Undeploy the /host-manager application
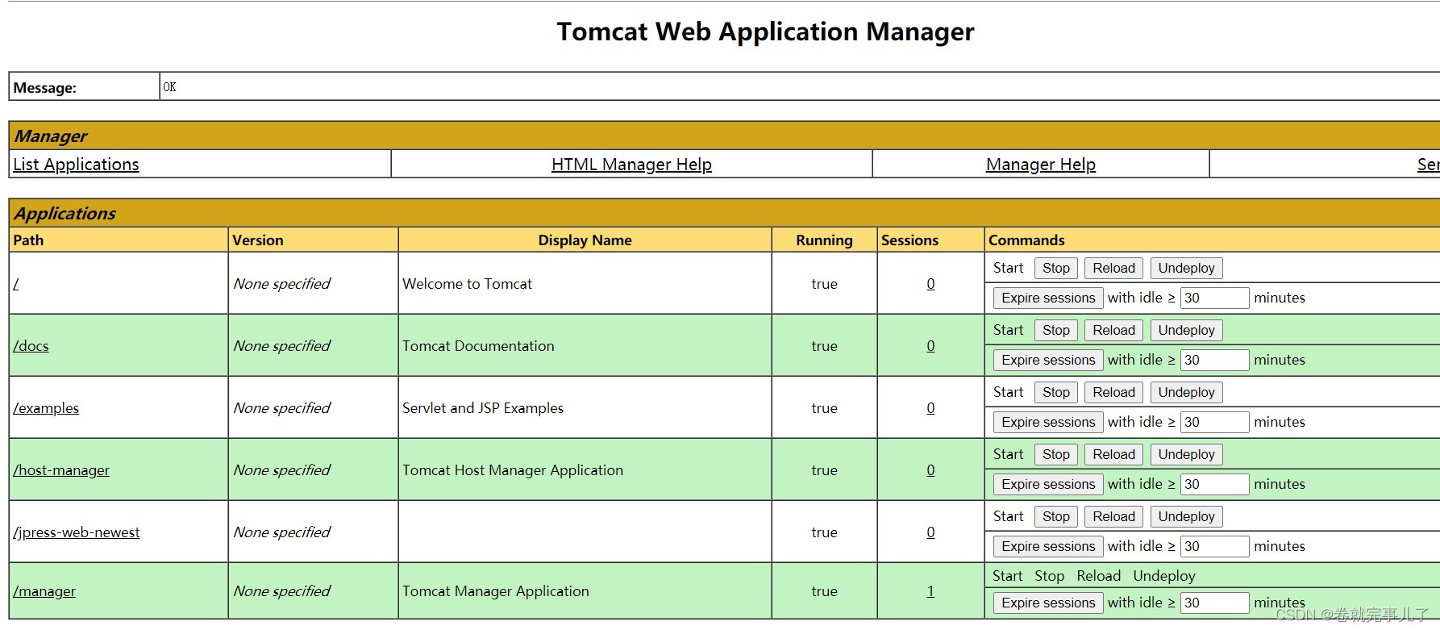Image resolution: width=1440 pixels, height=630 pixels. (x=1186, y=455)
